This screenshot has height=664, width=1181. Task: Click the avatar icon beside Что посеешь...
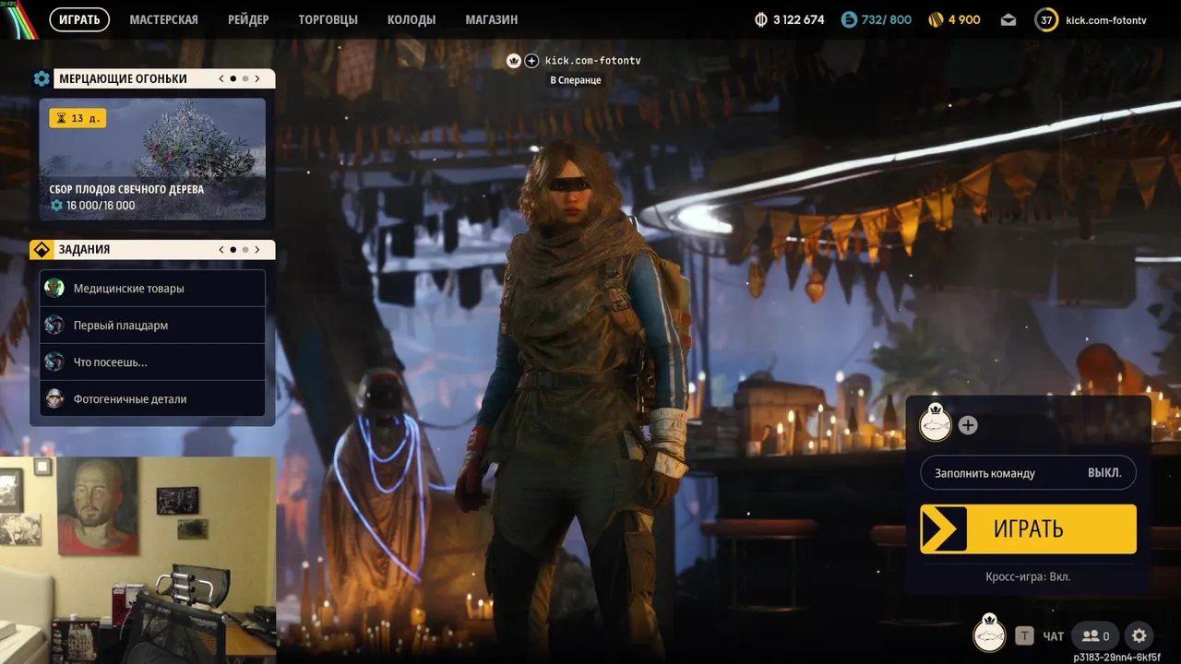55,362
